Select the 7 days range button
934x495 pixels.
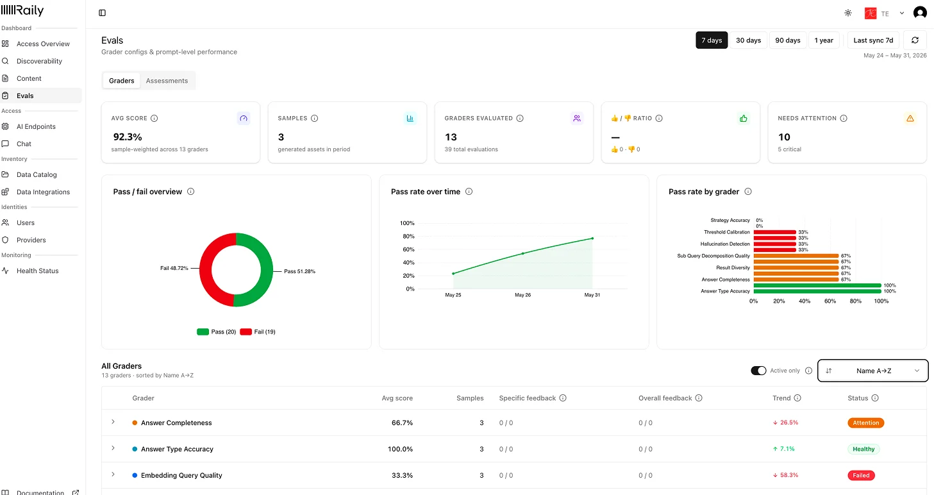712,40
